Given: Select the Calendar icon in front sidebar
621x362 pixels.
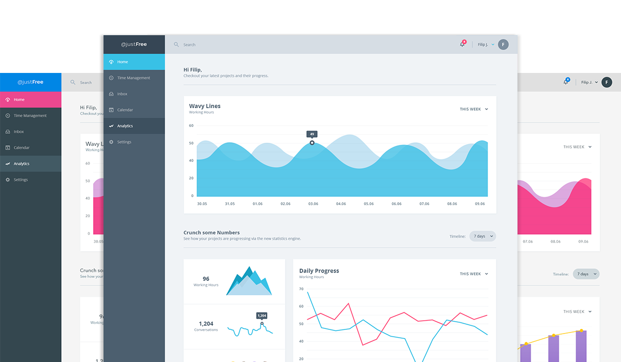Looking at the screenshot, I should [x=111, y=110].
